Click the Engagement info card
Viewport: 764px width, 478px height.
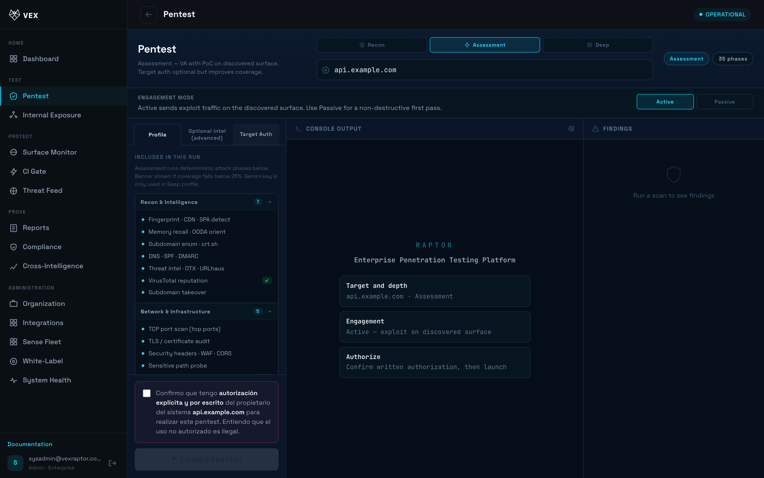pos(435,327)
